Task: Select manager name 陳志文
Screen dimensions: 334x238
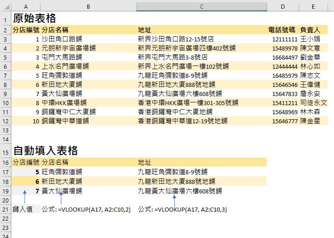Action: point(310,76)
